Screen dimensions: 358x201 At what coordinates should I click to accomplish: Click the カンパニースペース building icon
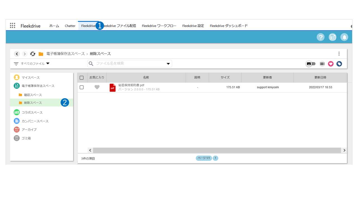17,121
